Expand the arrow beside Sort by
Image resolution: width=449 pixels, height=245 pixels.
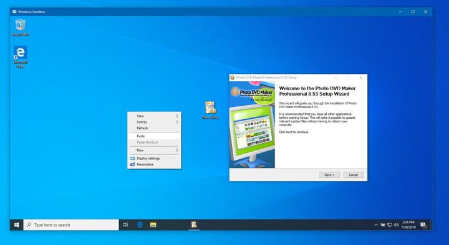pyautogui.click(x=177, y=122)
